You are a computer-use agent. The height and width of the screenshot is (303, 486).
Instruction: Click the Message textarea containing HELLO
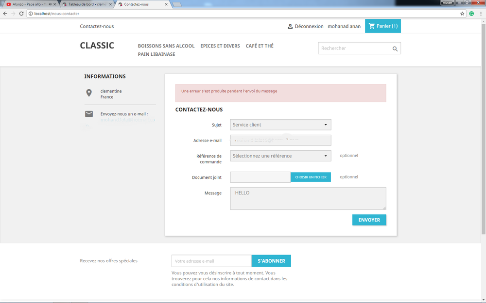[308, 198]
